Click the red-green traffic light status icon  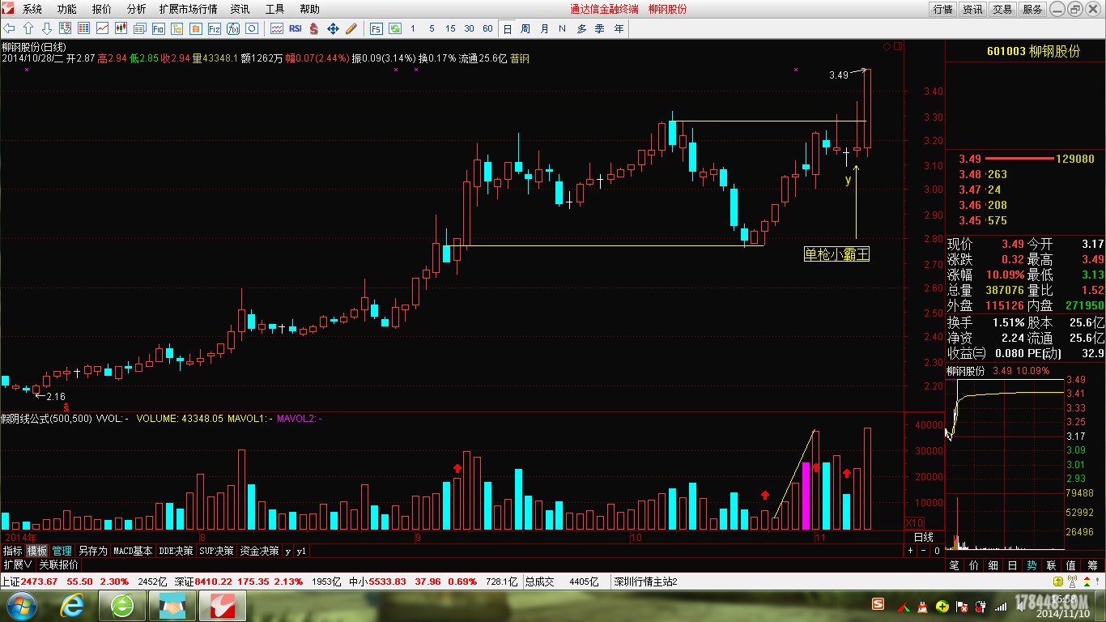1087,582
